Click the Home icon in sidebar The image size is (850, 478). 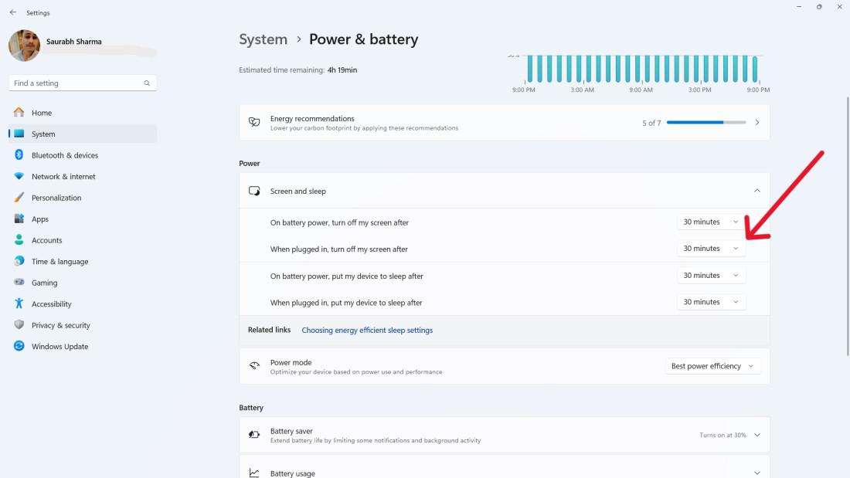(x=19, y=113)
